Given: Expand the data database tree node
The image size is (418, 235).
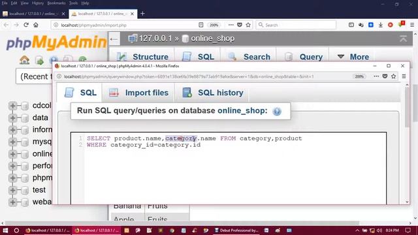Looking at the screenshot, I should pyautogui.click(x=12, y=117).
